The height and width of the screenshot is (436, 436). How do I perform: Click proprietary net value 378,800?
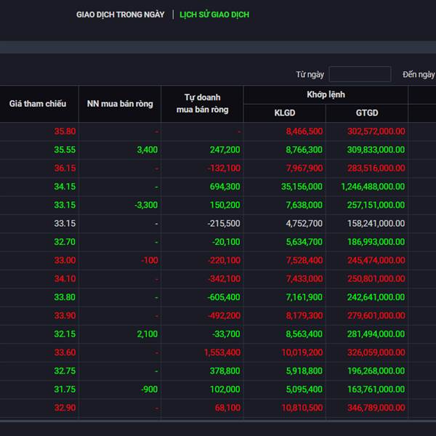[x=225, y=371]
